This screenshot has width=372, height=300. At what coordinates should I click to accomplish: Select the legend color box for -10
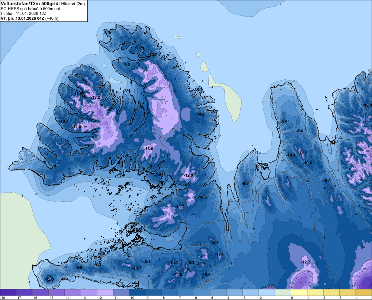coord(137,293)
